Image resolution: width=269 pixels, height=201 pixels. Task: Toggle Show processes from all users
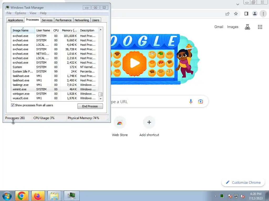click(13, 105)
